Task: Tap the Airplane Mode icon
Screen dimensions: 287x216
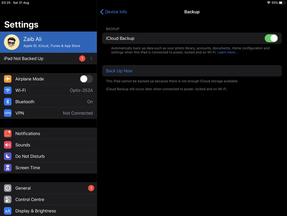Action: tap(8, 79)
